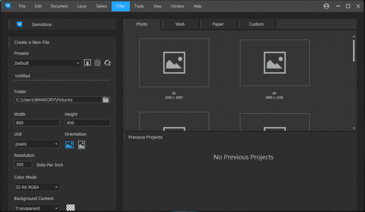Click the transparent background color swatch

[x=70, y=207]
